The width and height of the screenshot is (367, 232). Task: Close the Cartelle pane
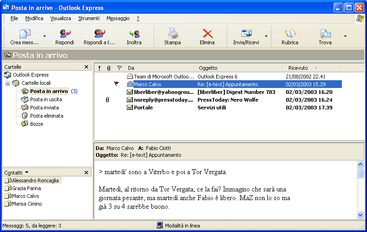(86, 67)
